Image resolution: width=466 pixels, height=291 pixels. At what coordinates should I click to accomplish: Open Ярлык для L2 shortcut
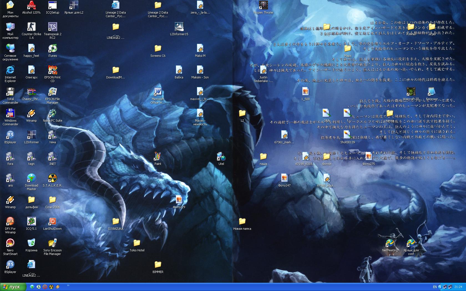[74, 7]
